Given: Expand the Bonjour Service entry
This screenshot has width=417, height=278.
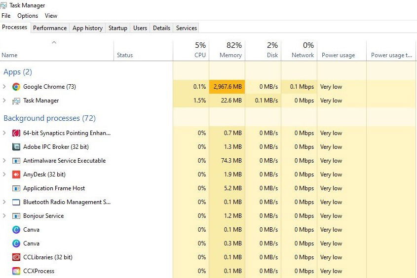Looking at the screenshot, I should pos(4,215).
